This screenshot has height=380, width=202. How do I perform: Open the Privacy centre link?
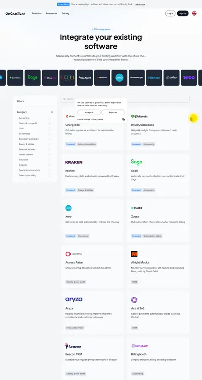[x=97, y=119]
